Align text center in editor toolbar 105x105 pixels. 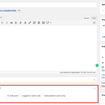pyautogui.click(x=20, y=23)
